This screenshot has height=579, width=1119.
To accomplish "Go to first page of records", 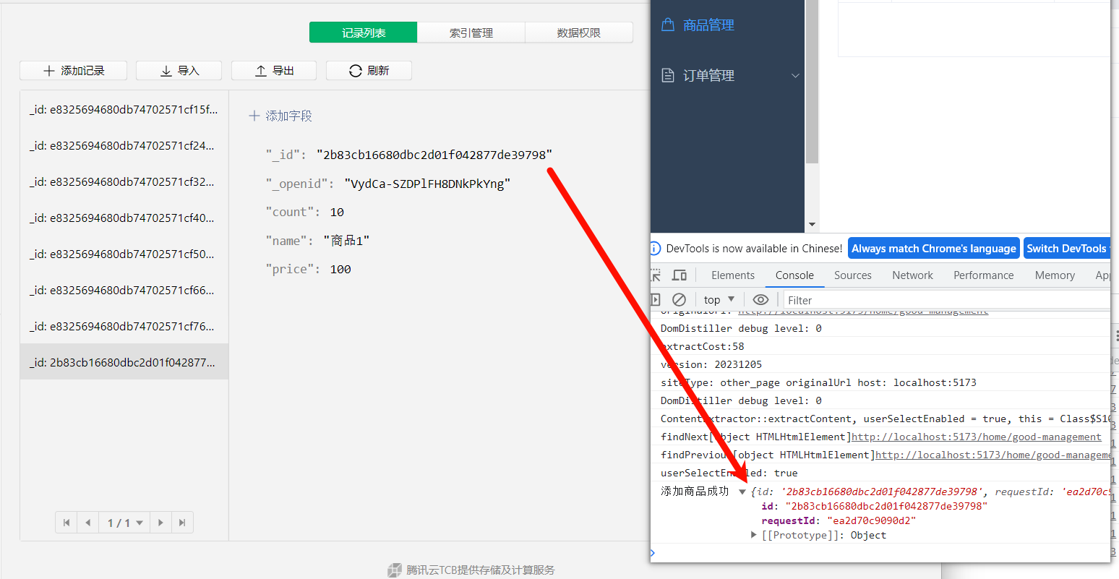I will click(67, 523).
